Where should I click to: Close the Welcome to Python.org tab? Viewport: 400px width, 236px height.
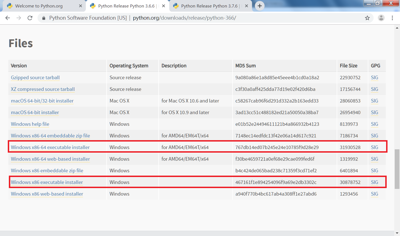coord(80,6)
